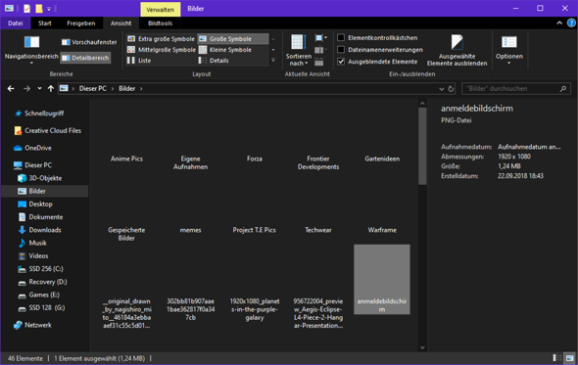The height and width of the screenshot is (365, 578).
Task: Open the group-by dropdown icon
Action: (320, 38)
